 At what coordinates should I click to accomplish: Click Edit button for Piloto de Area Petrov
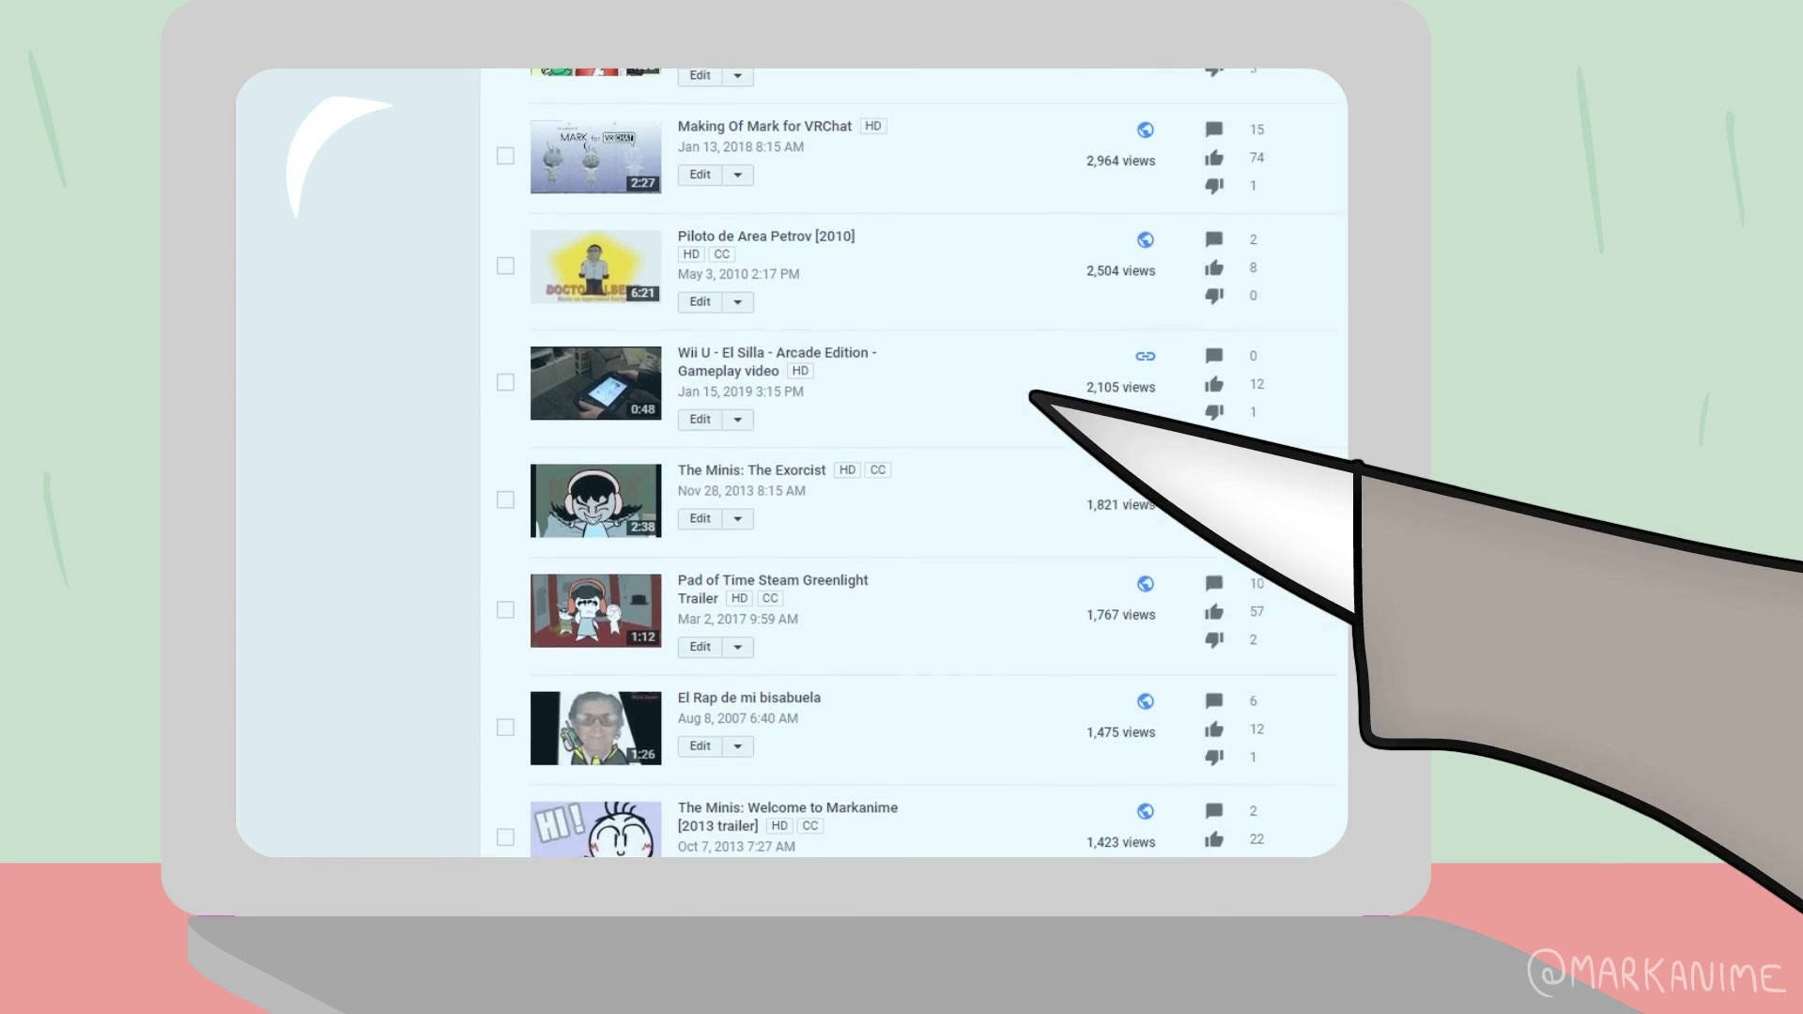click(x=701, y=302)
